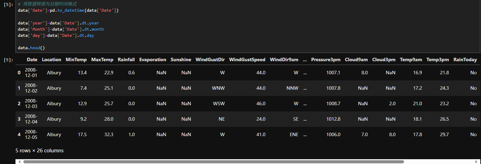
Task: Click Cloud9am value 7.0
Action: (364, 134)
